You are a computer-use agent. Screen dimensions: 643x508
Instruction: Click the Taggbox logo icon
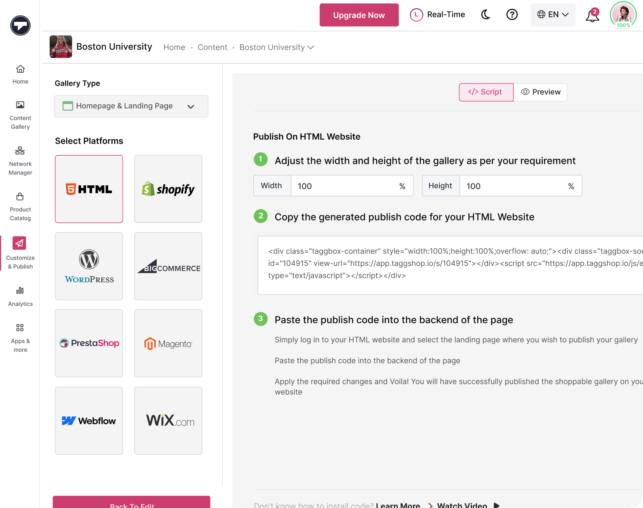click(20, 26)
